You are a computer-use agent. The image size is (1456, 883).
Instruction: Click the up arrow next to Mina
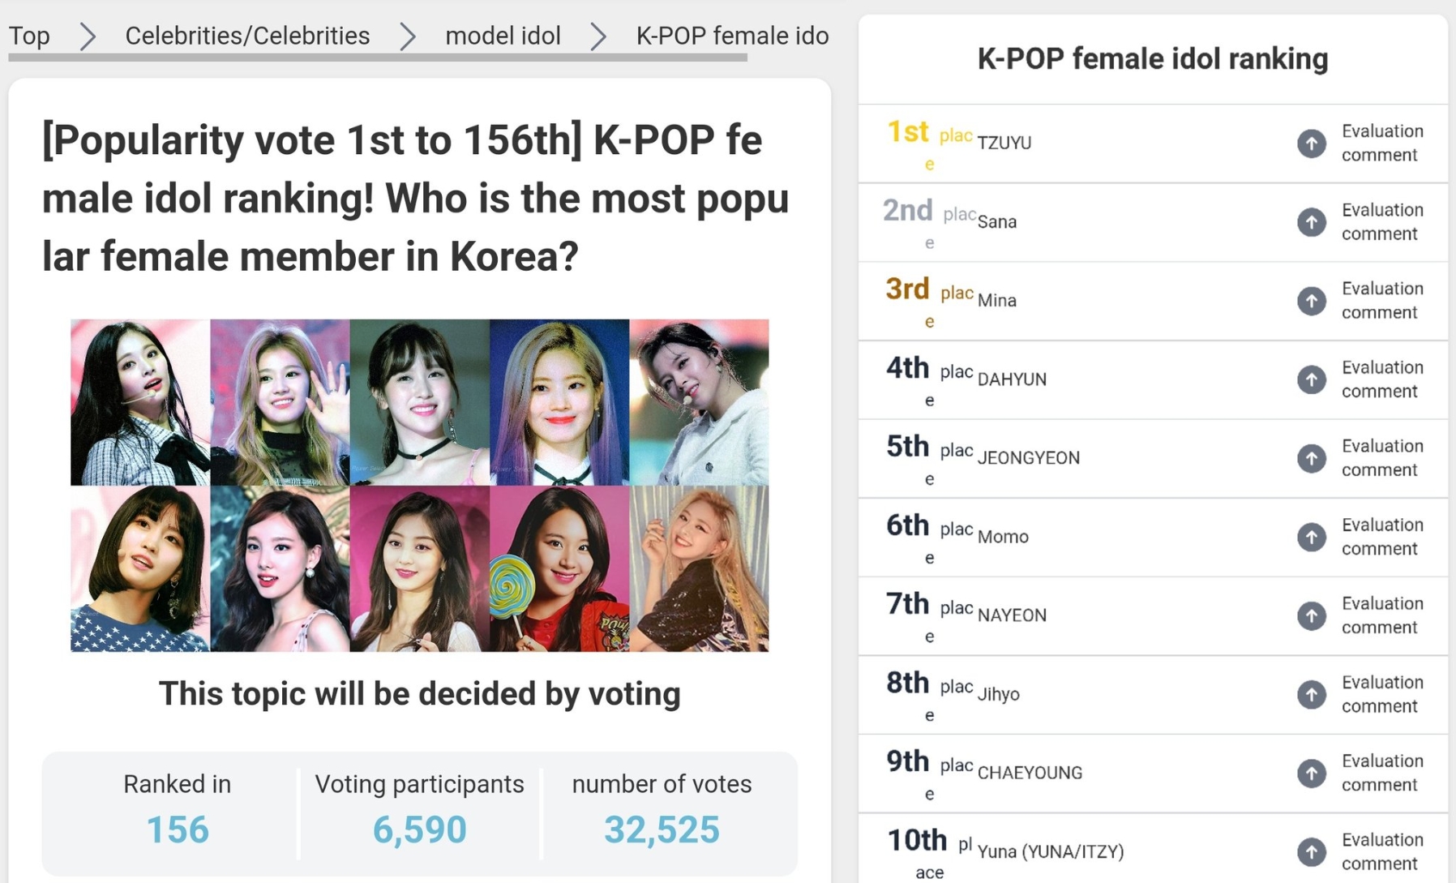pos(1311,301)
